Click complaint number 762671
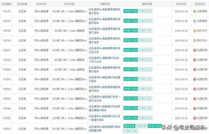 coord(7,50)
